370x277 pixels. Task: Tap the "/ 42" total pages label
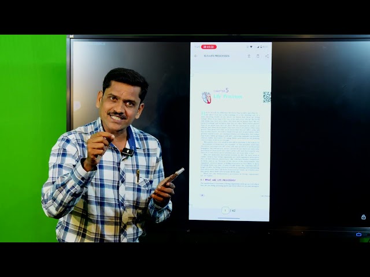pos(232,211)
